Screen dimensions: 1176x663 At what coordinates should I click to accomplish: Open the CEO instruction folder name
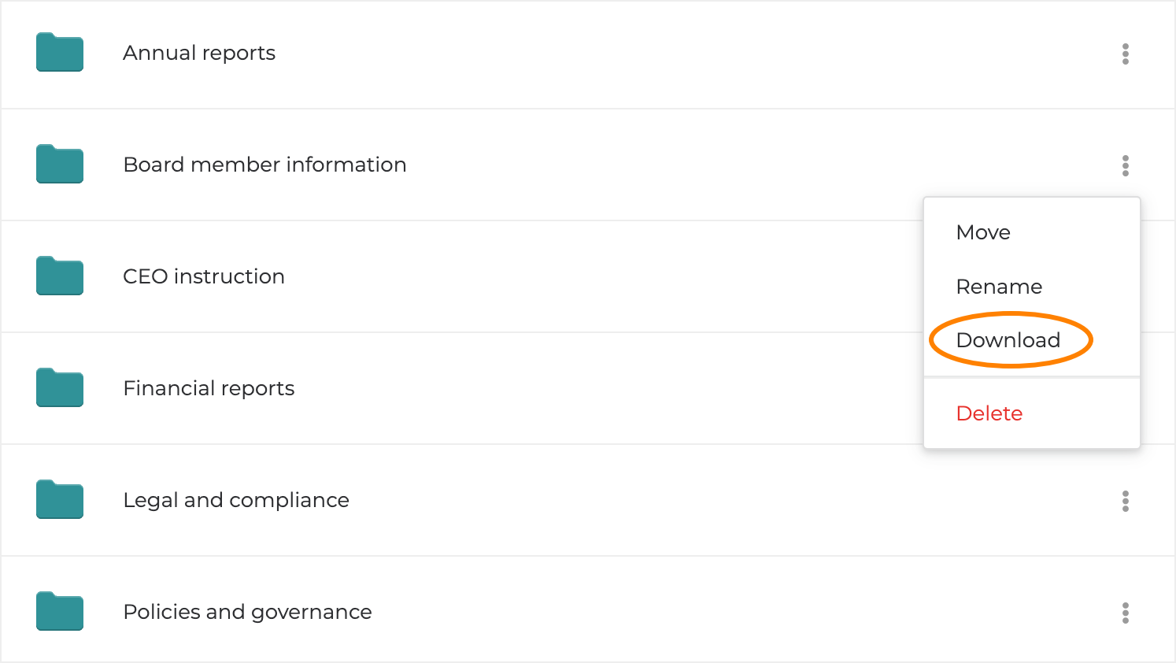(204, 276)
